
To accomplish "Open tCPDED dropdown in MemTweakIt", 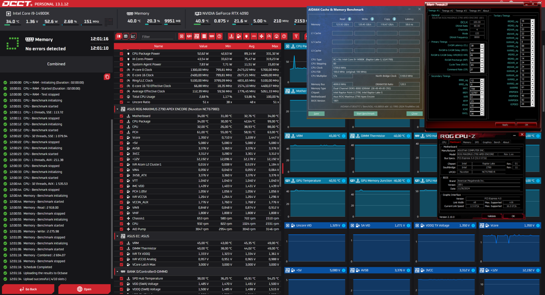I will (x=532, y=104).
